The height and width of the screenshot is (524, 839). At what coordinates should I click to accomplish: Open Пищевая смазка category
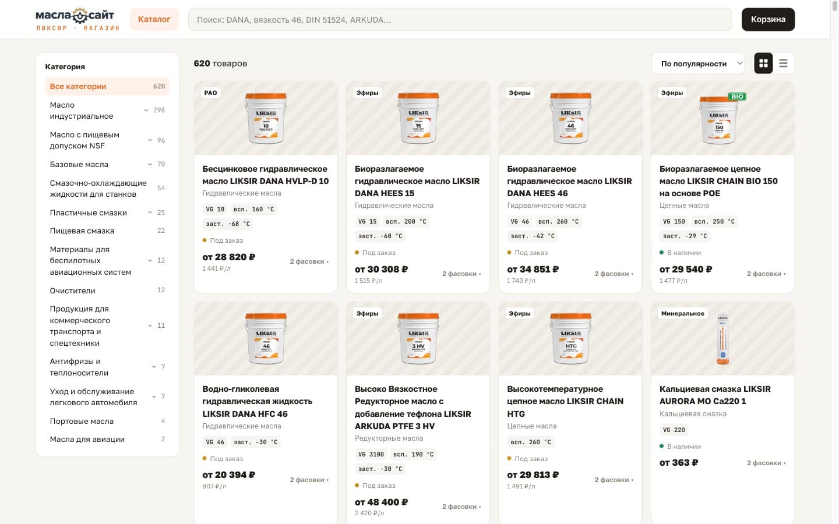click(x=107, y=231)
